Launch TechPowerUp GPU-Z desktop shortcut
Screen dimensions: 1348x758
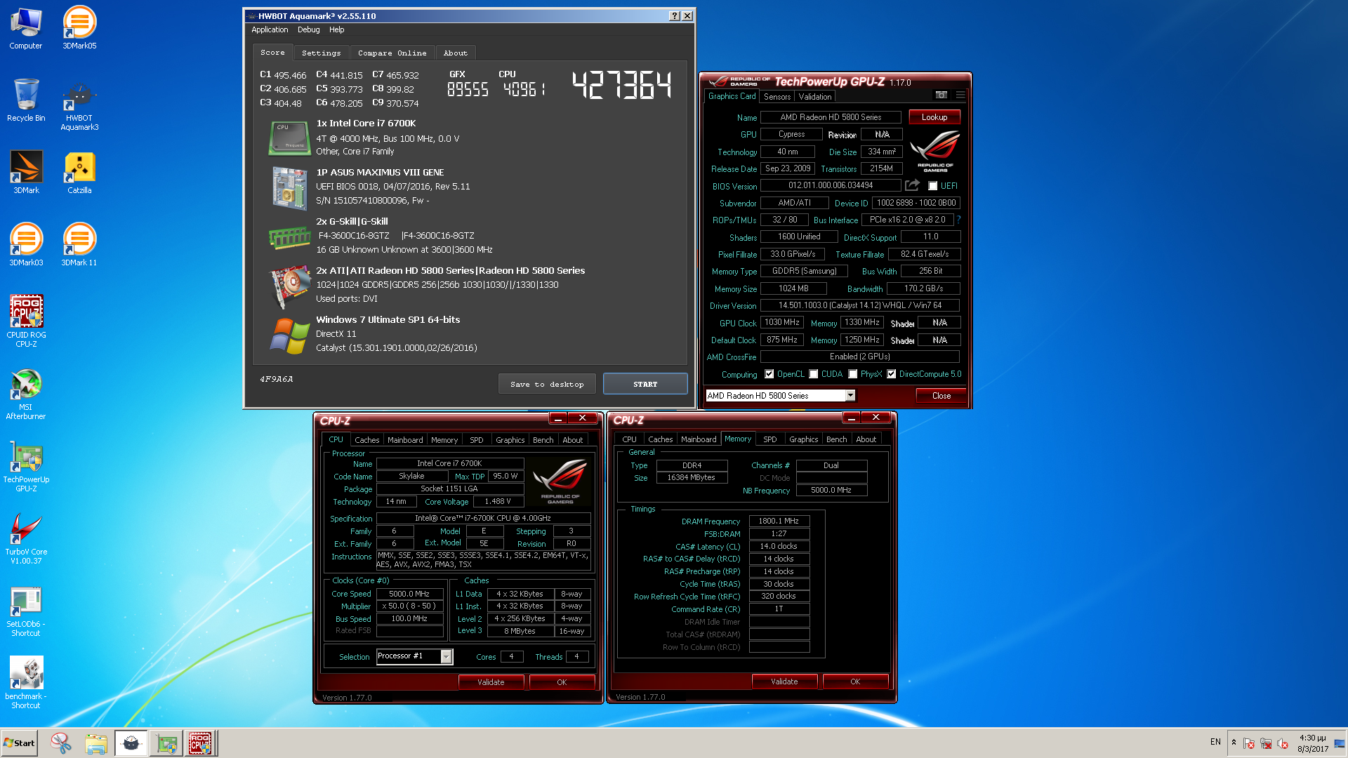(x=26, y=466)
